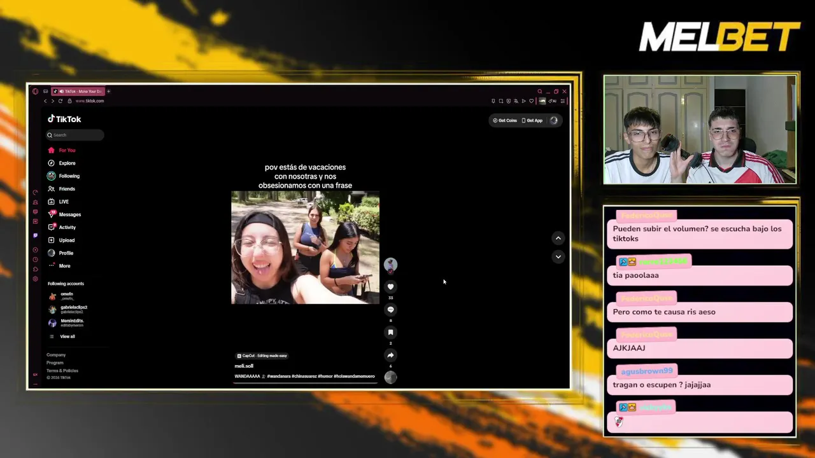This screenshot has height=458, width=815.
Task: Open the gabrielaclips2 following account
Action: 68,309
